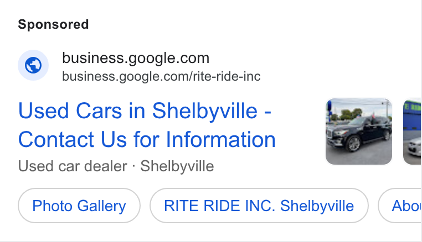
Task: Click the word 'Shelbyville' in the blue headline
Action: click(x=205, y=111)
